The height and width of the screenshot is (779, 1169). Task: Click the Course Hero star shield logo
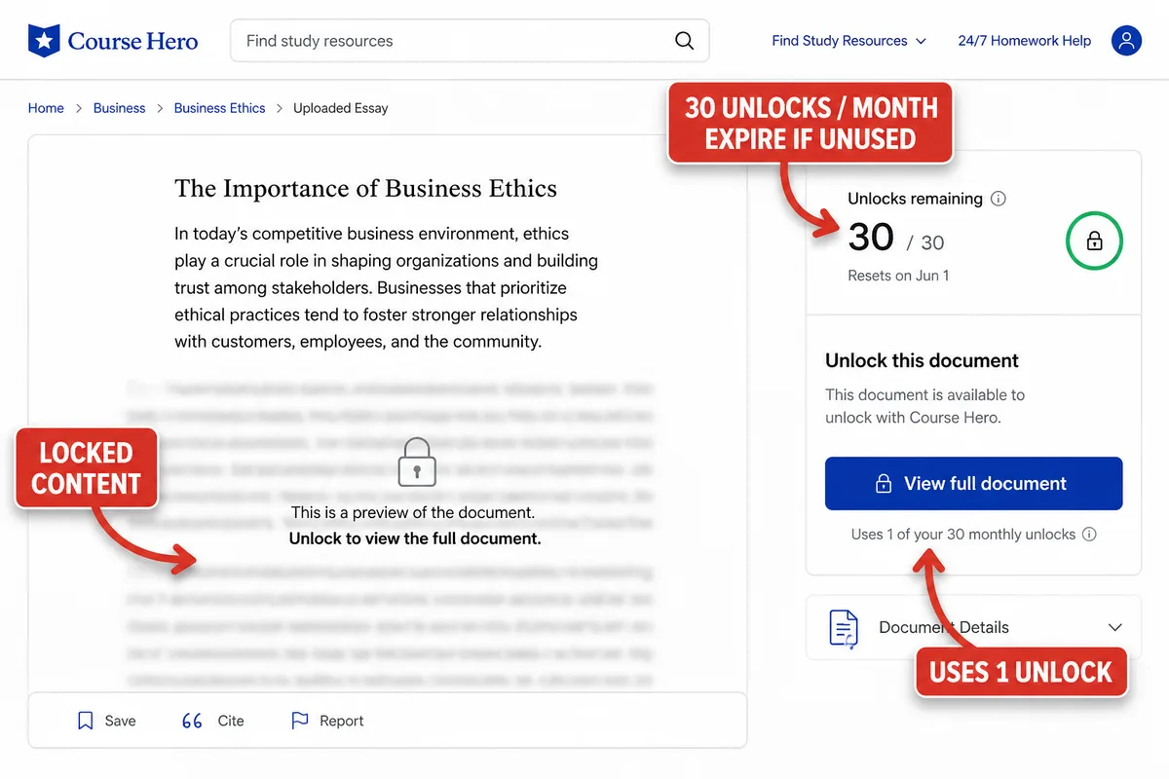coord(43,41)
